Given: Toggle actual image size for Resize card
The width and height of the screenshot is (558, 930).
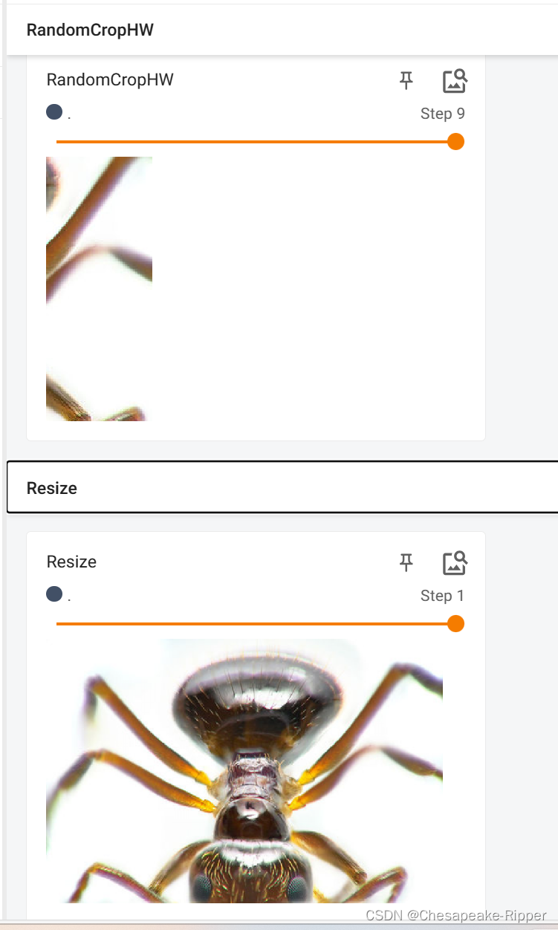Looking at the screenshot, I should [x=455, y=562].
